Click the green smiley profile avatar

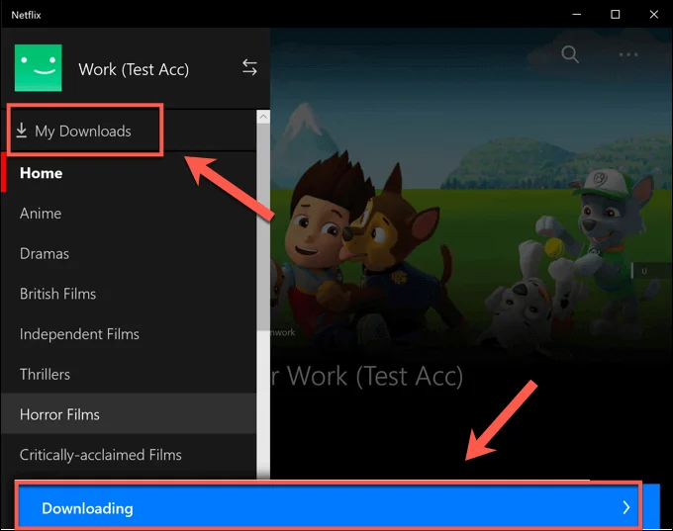pos(39,68)
